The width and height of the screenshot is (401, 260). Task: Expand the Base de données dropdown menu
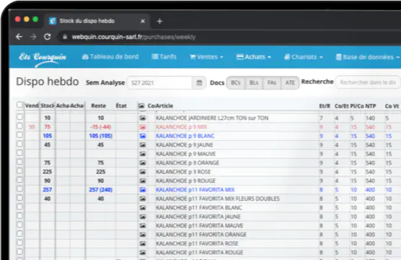pyautogui.click(x=368, y=57)
